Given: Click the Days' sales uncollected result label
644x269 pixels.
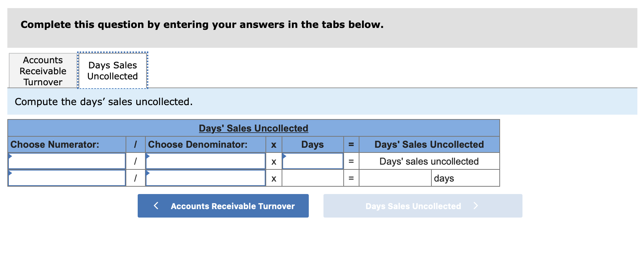Looking at the screenshot, I should point(429,161).
